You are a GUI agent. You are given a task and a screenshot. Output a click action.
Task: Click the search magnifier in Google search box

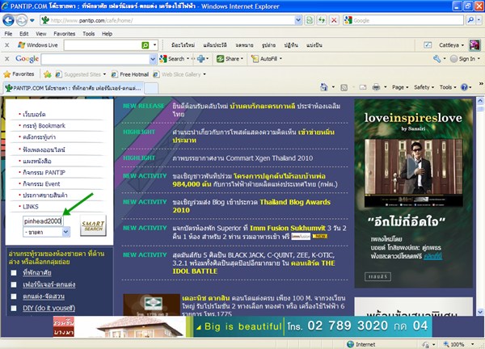point(470,20)
